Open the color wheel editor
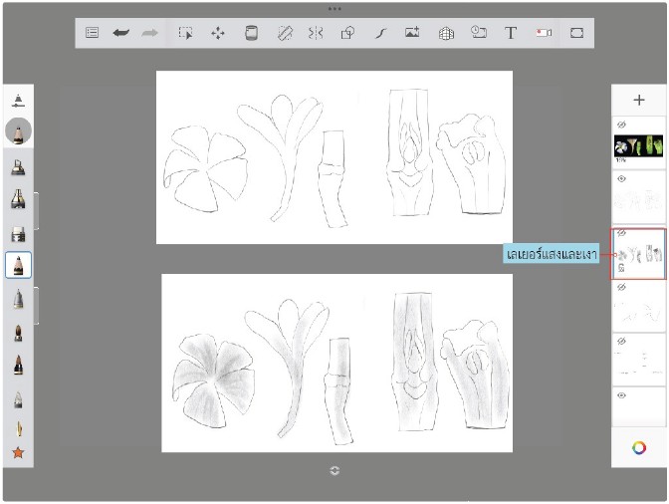This screenshot has height=504, width=669. pyautogui.click(x=639, y=447)
